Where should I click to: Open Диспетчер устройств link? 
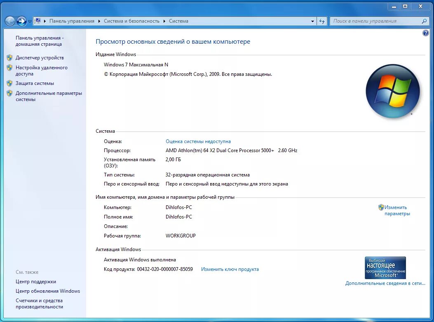pyautogui.click(x=40, y=58)
